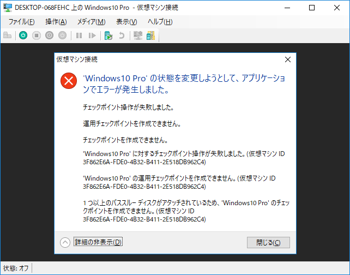Click the Shut Down toolbar icon
Screen dimensions: 350x275
[49, 35]
